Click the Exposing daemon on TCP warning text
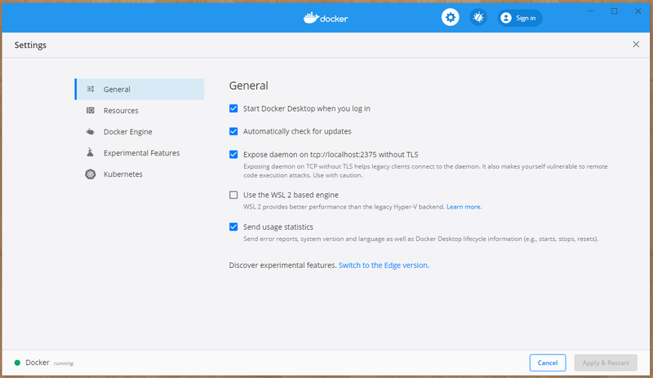The height and width of the screenshot is (378, 653). click(425, 171)
